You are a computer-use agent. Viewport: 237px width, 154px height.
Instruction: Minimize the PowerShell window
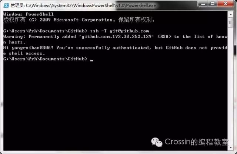(x=203, y=4)
